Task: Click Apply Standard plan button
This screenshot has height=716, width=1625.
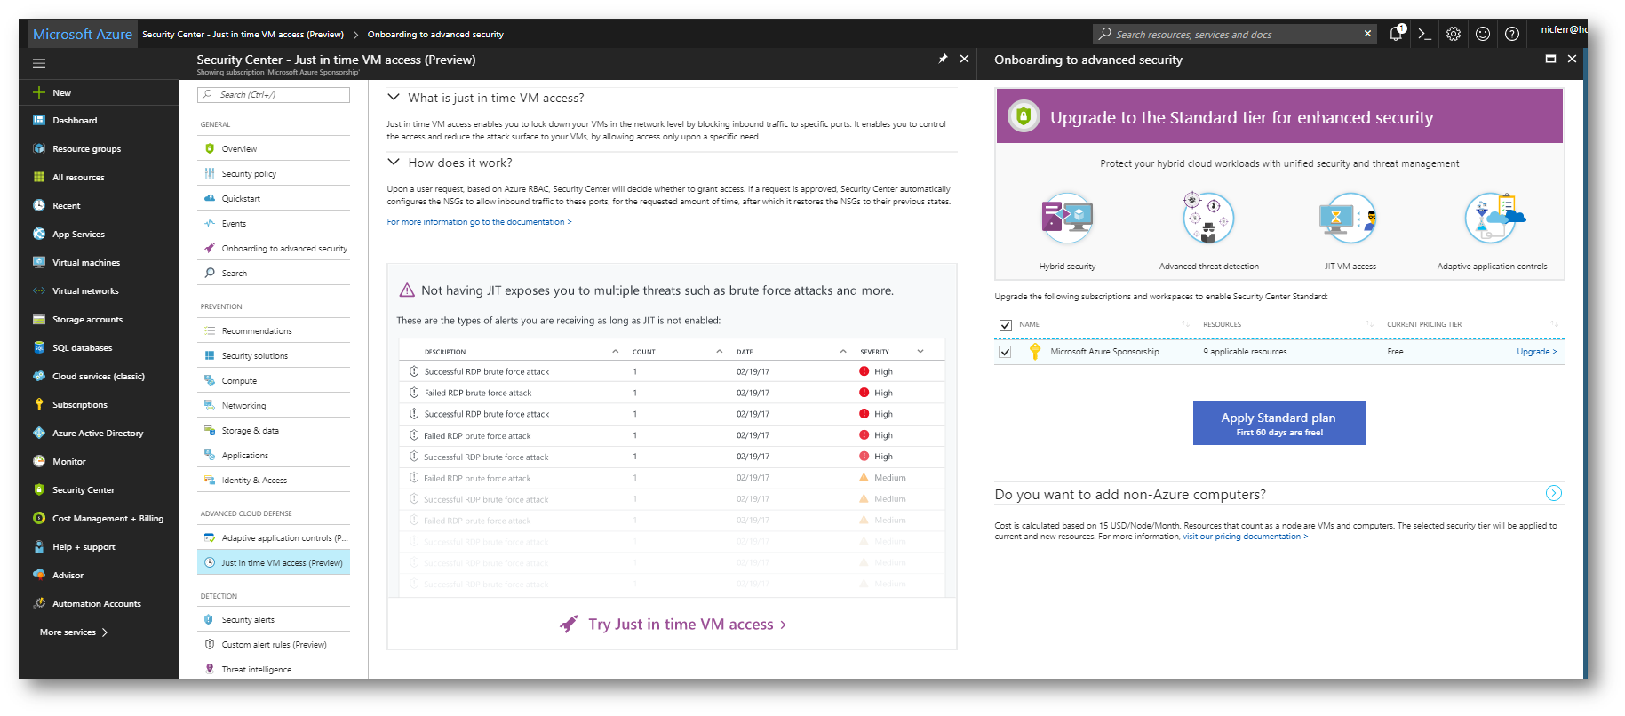Action: (x=1279, y=423)
